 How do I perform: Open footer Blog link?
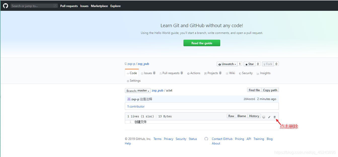[x=270, y=139]
